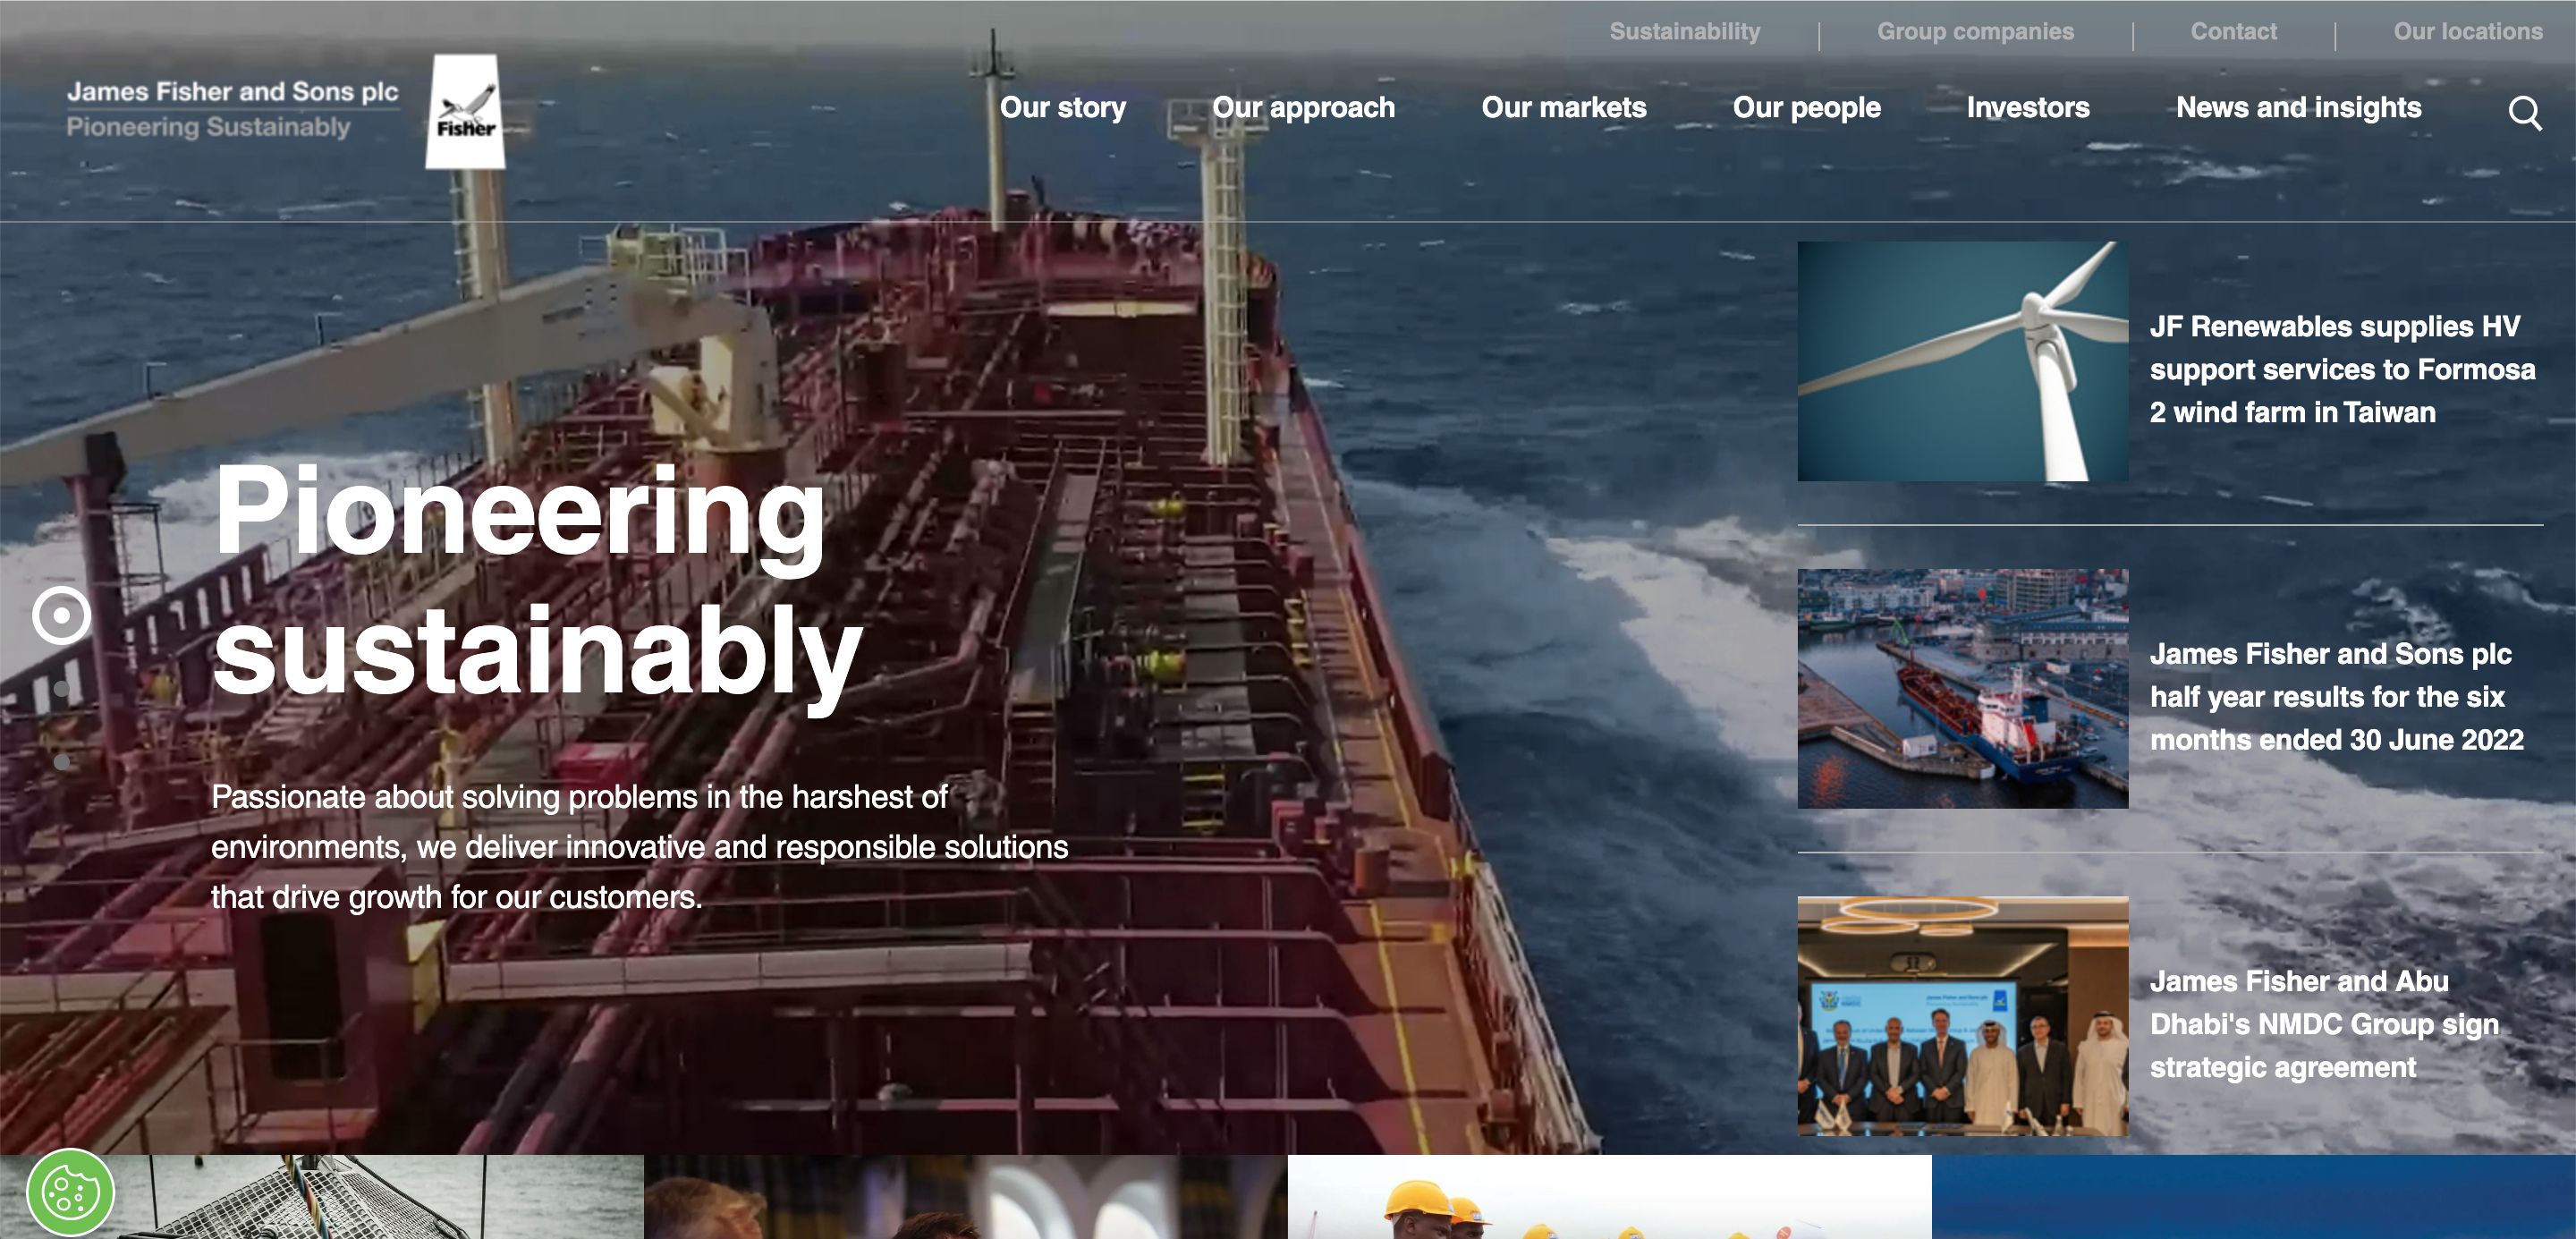
Task: Switch to the second slide dot
Action: [61, 688]
